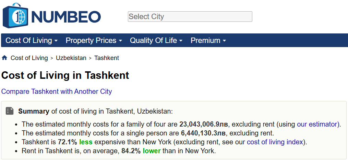Click the Numbeo suitcase globe logo icon
This screenshot has width=348, height=160.
coord(16,16)
